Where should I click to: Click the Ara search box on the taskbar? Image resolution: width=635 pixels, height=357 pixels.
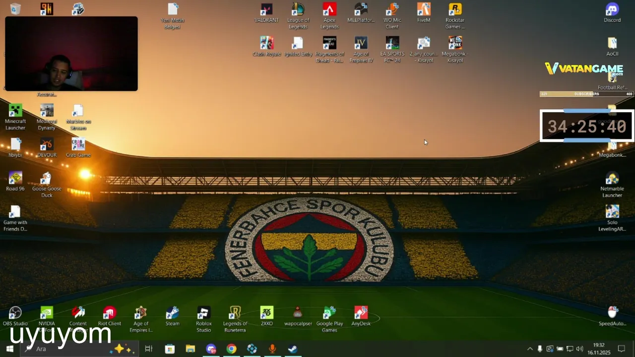pos(79,349)
